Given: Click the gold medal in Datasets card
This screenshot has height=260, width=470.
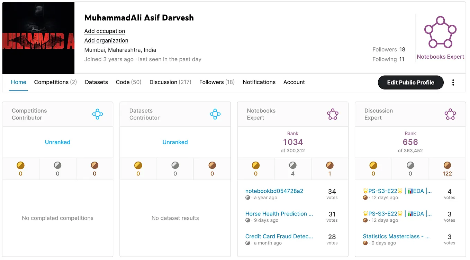Looking at the screenshot, I should coord(138,166).
